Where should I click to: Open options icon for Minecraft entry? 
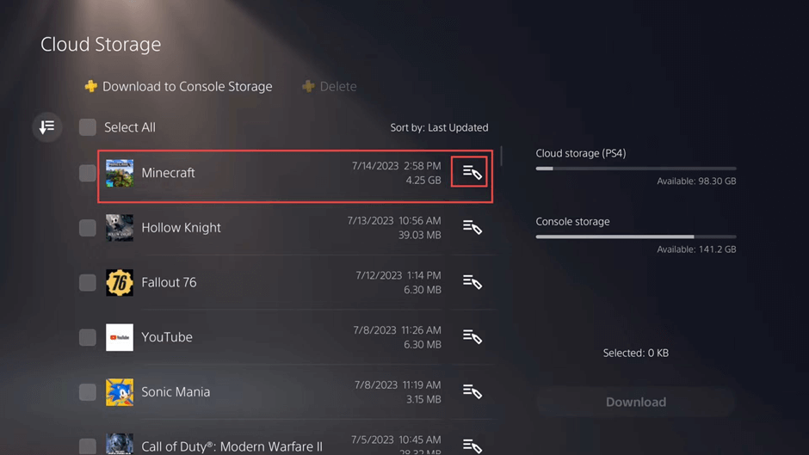[x=472, y=173]
